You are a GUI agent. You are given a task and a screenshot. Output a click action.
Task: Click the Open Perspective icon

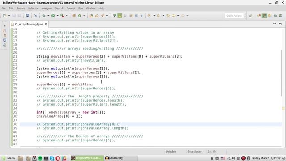point(251,16)
